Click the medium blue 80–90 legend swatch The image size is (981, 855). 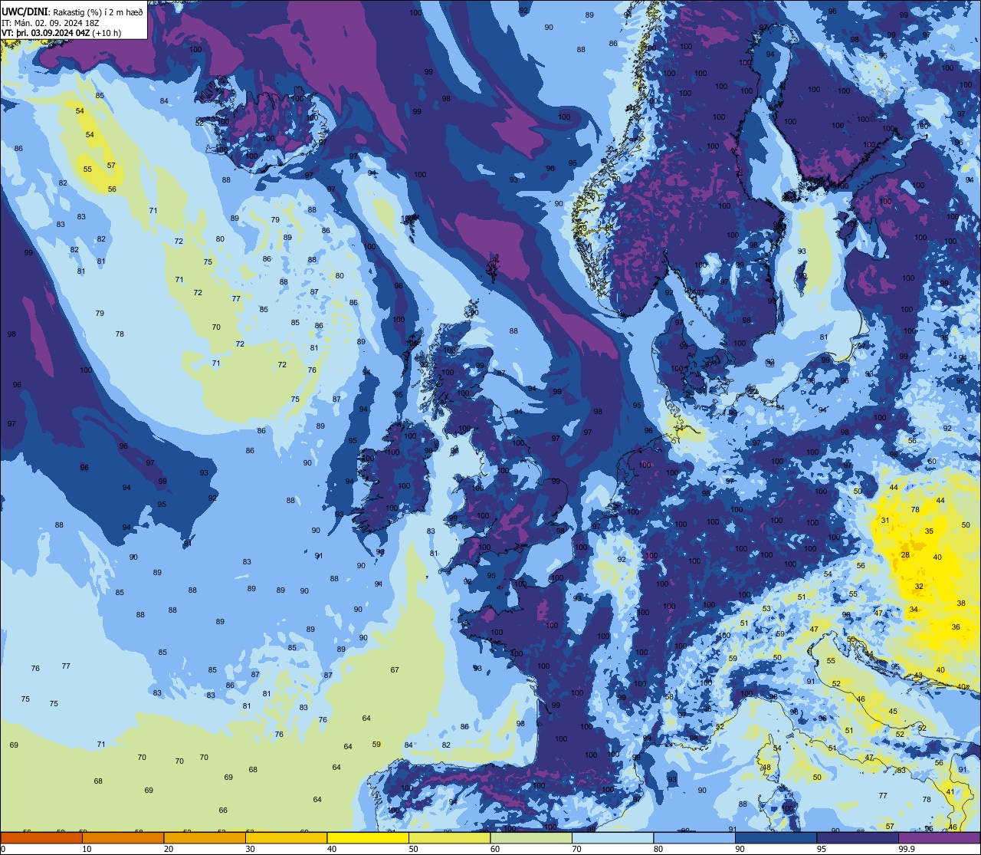click(x=694, y=837)
